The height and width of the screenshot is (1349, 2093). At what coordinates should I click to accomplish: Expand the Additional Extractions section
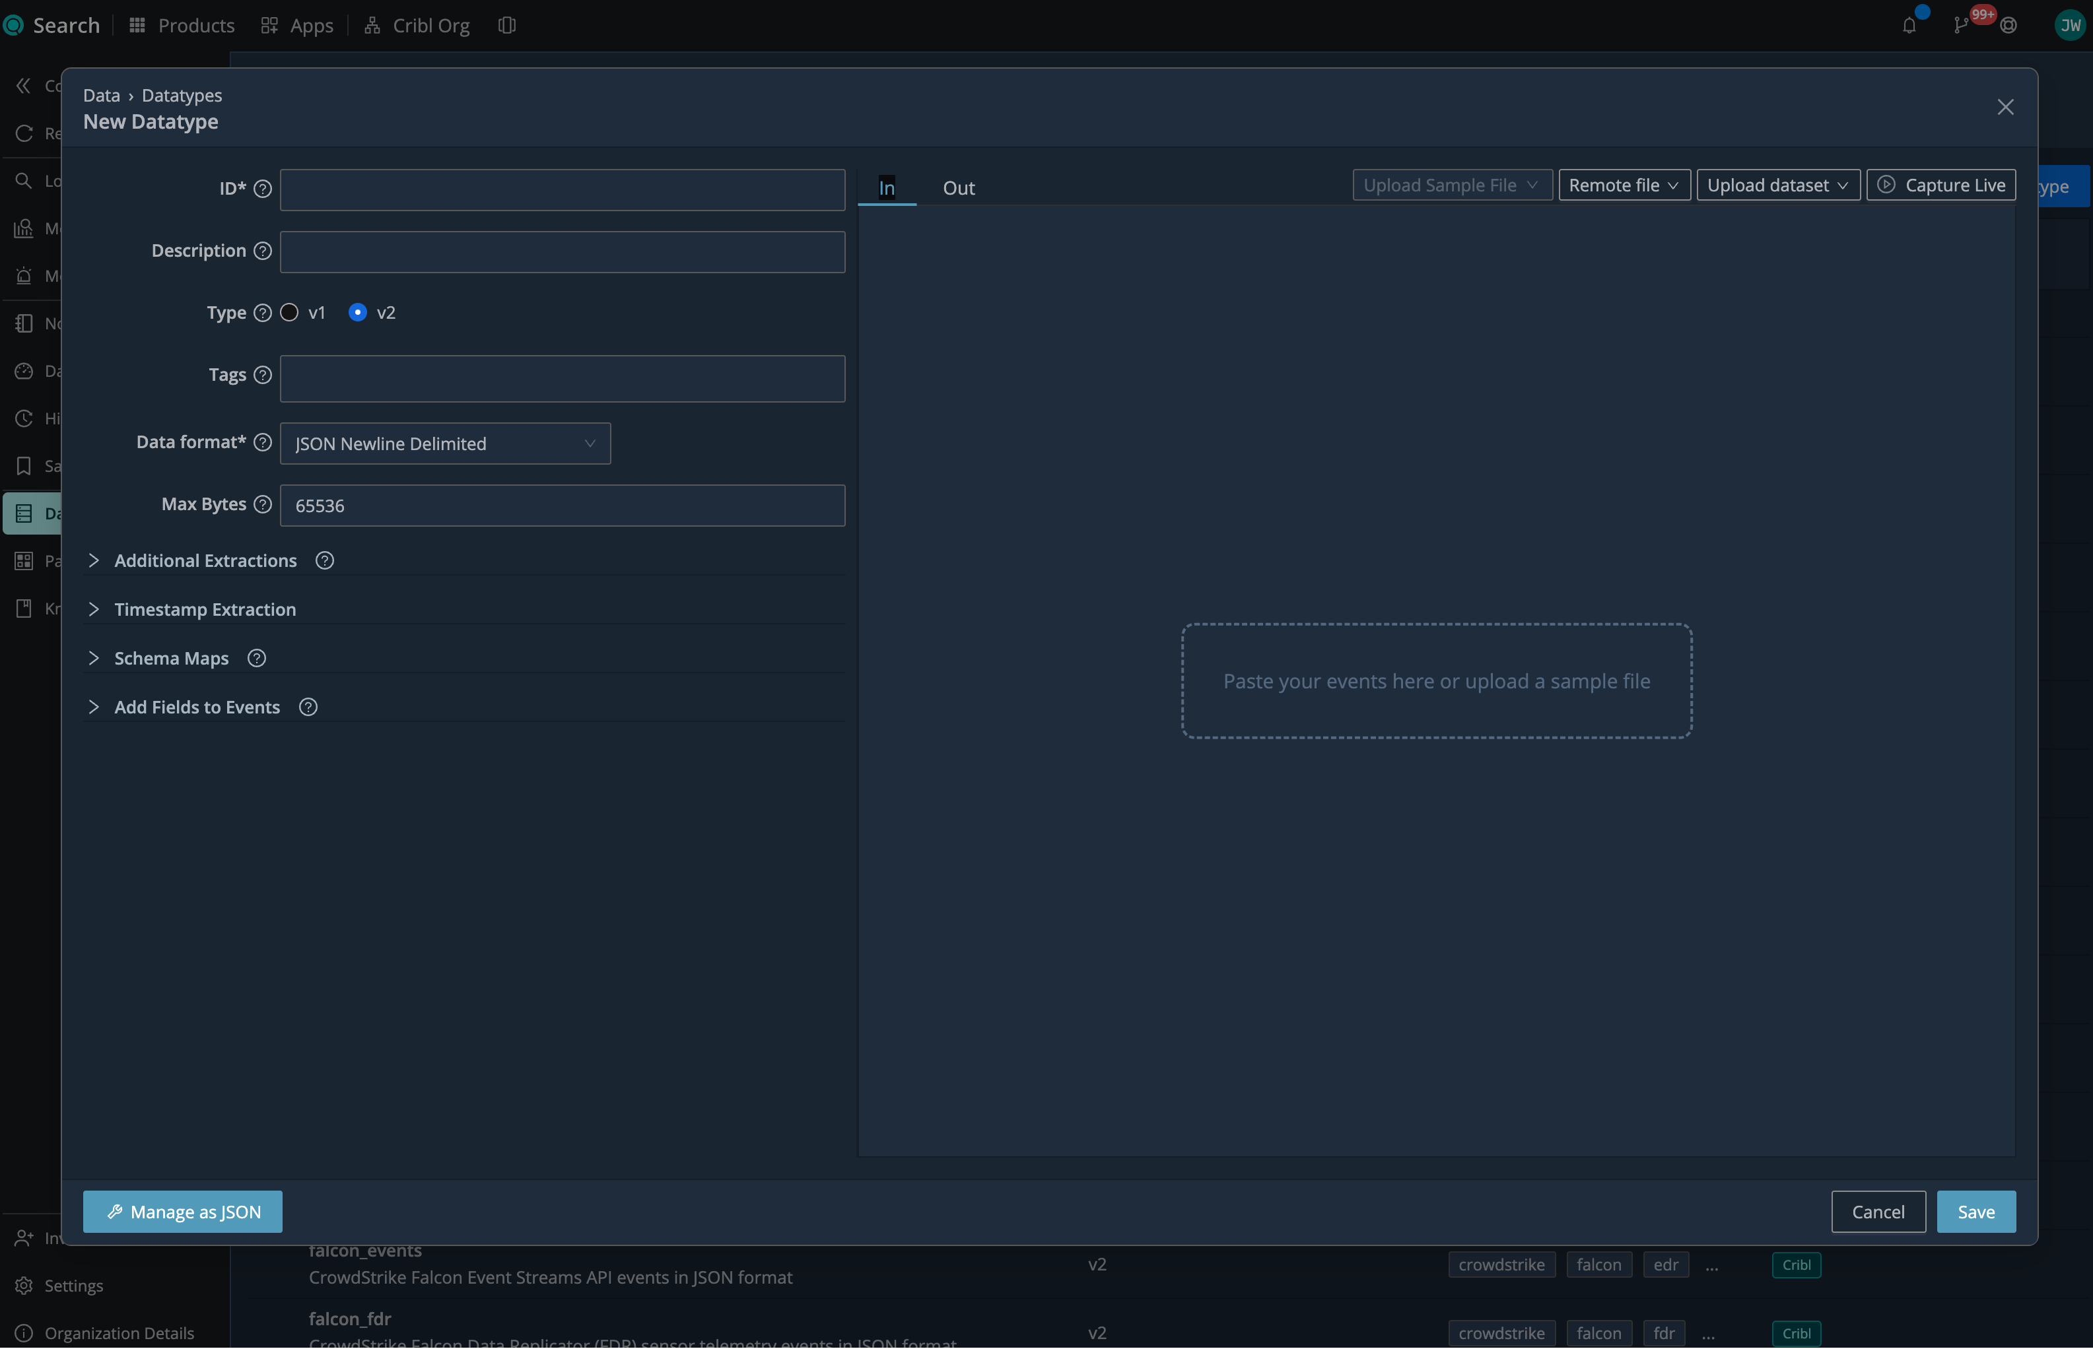click(x=94, y=562)
